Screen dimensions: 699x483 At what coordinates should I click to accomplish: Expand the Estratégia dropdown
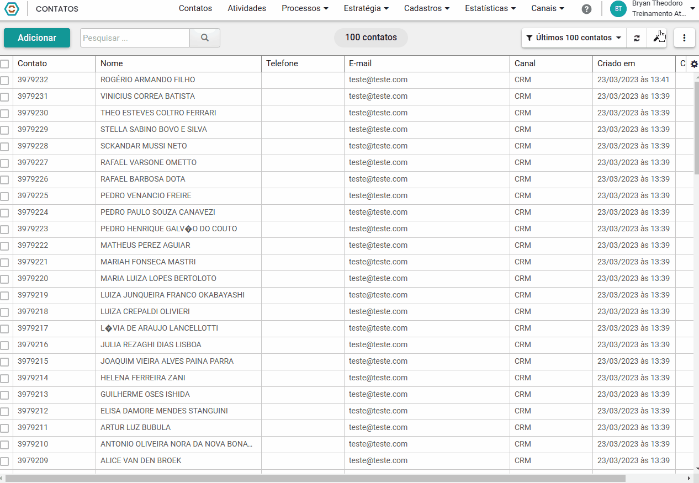coord(366,8)
